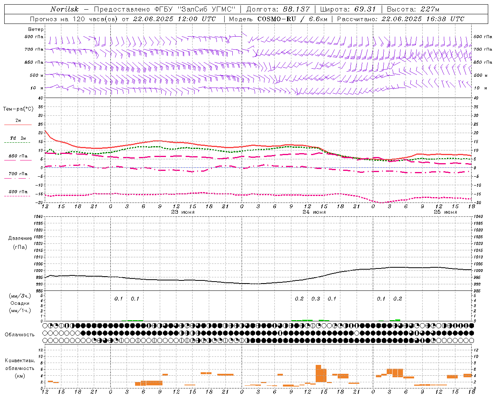Click the Norilsk station title

click(64, 9)
